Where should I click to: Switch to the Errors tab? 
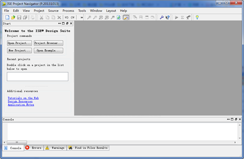[x=34, y=148]
